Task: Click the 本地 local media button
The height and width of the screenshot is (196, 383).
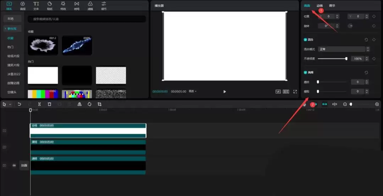Action: tap(10, 19)
